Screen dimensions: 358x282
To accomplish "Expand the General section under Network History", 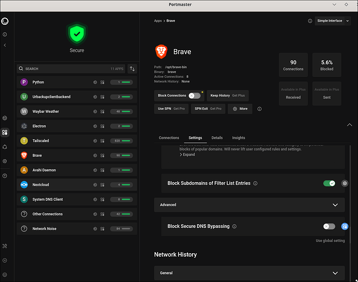I will click(x=335, y=273).
